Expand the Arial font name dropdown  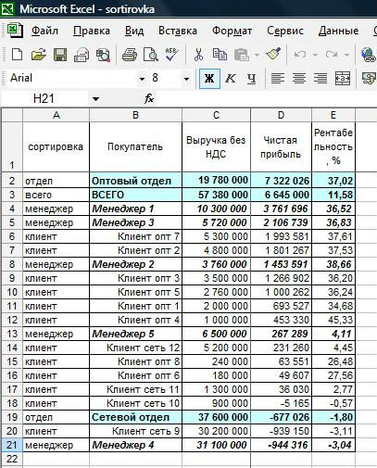pyautogui.click(x=142, y=79)
